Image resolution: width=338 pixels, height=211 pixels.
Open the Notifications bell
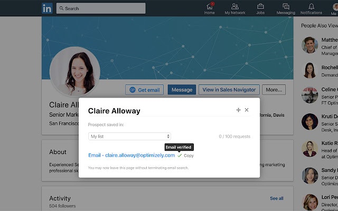(x=311, y=9)
